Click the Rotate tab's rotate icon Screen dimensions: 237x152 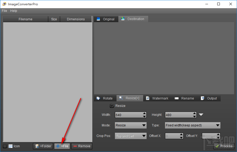click(98, 98)
